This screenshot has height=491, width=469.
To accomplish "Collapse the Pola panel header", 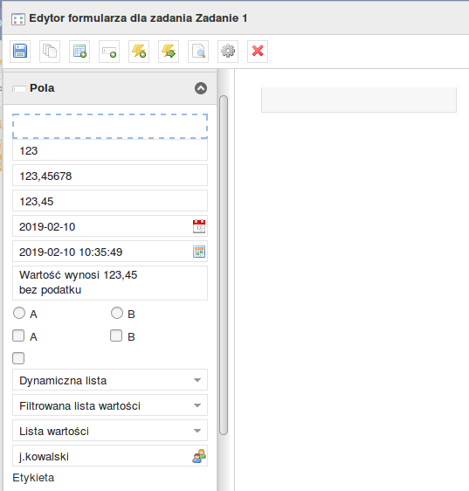I will [x=201, y=88].
